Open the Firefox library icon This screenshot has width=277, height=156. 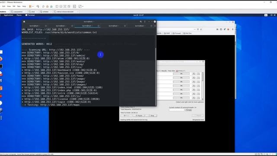click(x=217, y=29)
